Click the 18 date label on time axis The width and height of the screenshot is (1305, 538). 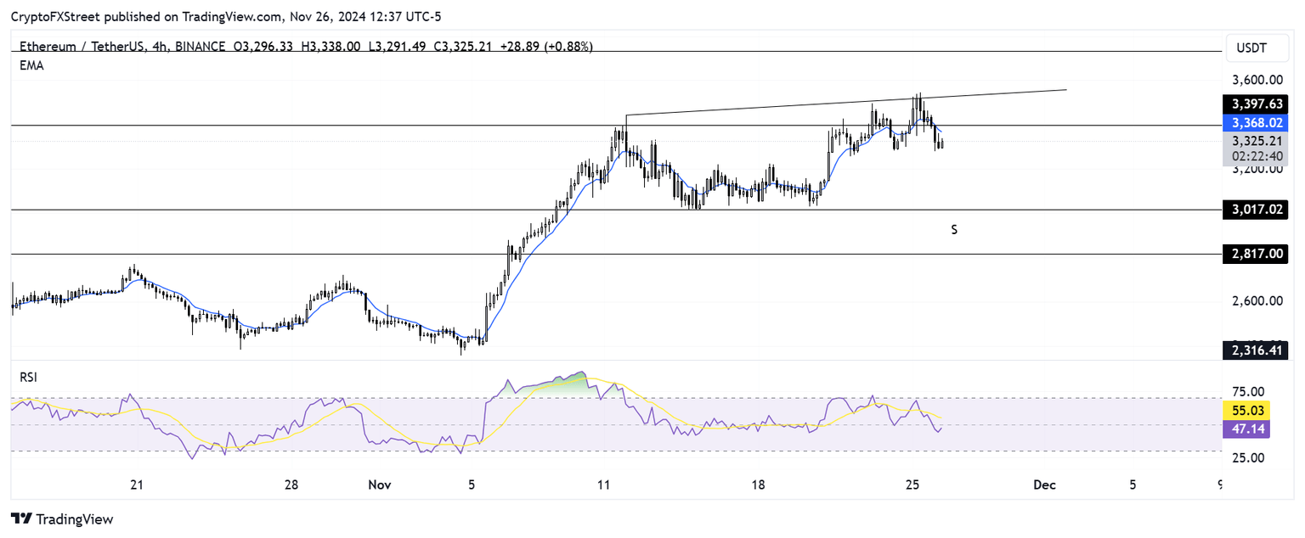759,485
